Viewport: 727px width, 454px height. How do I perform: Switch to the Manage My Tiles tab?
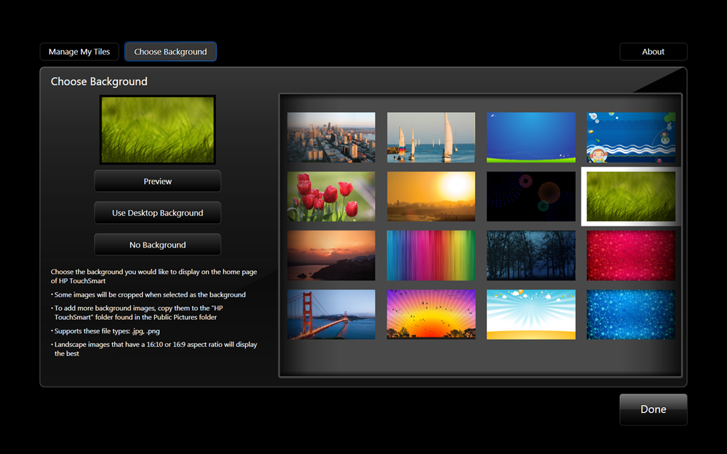(80, 52)
